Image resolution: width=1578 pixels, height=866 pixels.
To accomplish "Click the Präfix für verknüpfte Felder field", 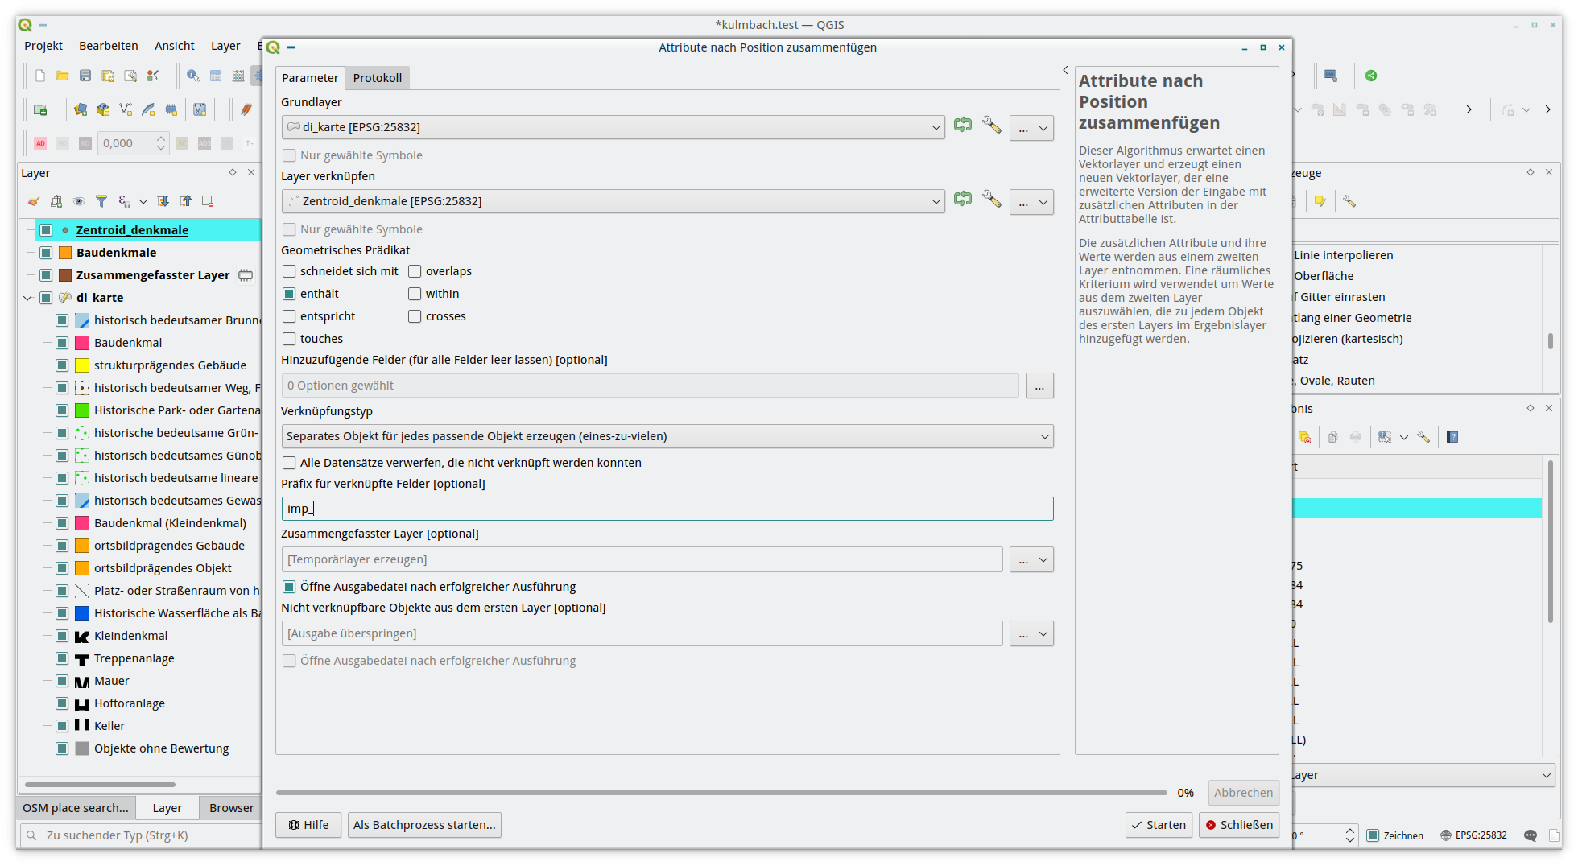I will [x=667, y=509].
